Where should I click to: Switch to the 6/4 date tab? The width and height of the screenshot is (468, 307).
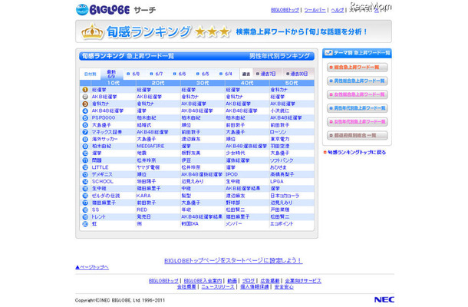pyautogui.click(x=226, y=74)
